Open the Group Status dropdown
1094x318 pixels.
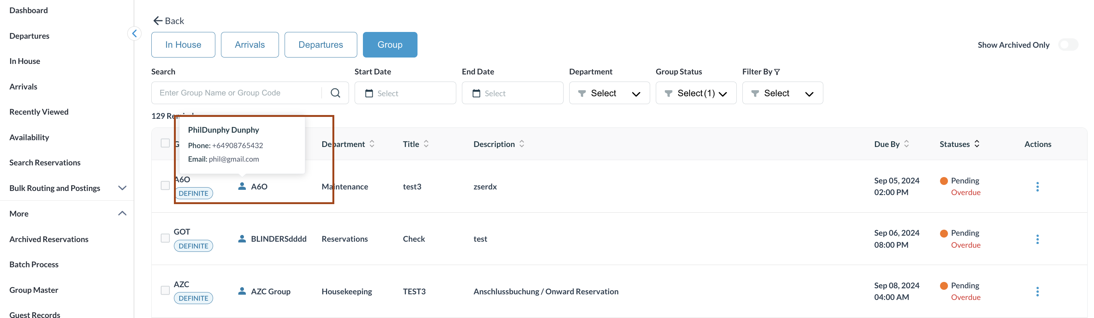coord(696,93)
